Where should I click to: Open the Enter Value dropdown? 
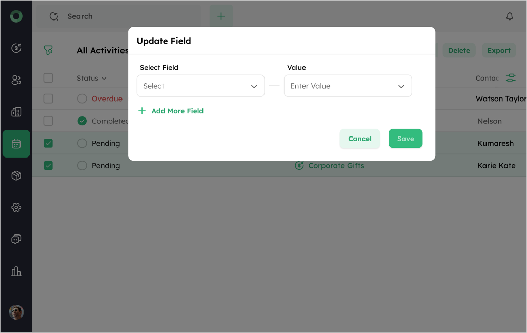(348, 86)
